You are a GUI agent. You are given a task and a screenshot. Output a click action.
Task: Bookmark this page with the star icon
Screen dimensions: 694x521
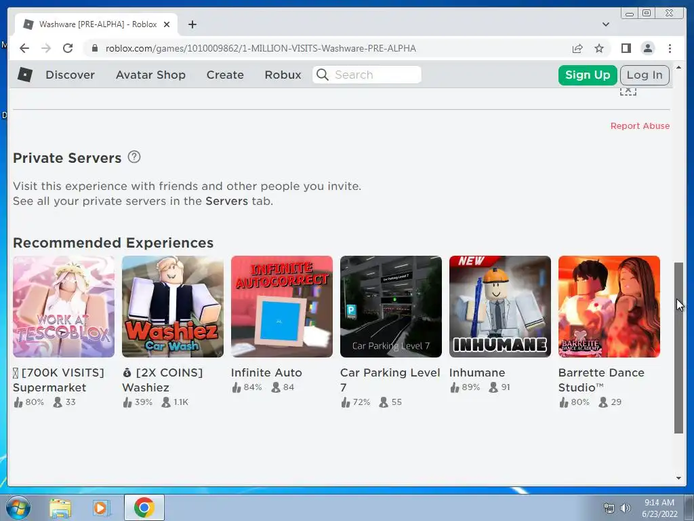click(x=599, y=48)
